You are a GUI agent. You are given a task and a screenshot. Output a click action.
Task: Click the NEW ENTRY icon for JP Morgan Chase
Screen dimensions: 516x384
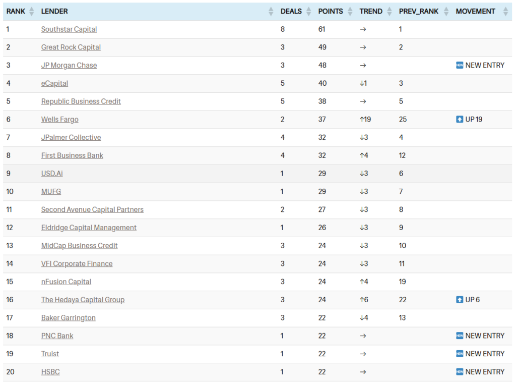[x=460, y=65]
